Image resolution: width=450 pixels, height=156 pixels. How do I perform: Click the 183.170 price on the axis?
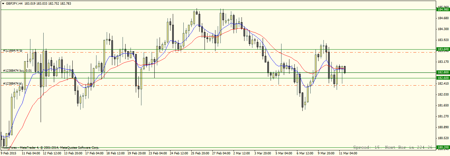tap(443, 62)
